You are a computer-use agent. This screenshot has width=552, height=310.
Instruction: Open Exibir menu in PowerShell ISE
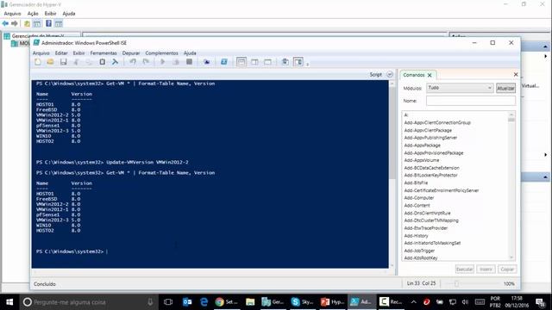(x=78, y=53)
